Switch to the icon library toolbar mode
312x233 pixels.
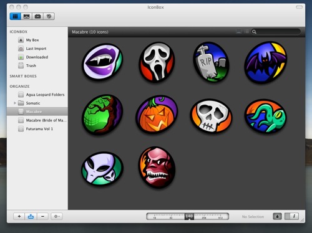point(16,16)
